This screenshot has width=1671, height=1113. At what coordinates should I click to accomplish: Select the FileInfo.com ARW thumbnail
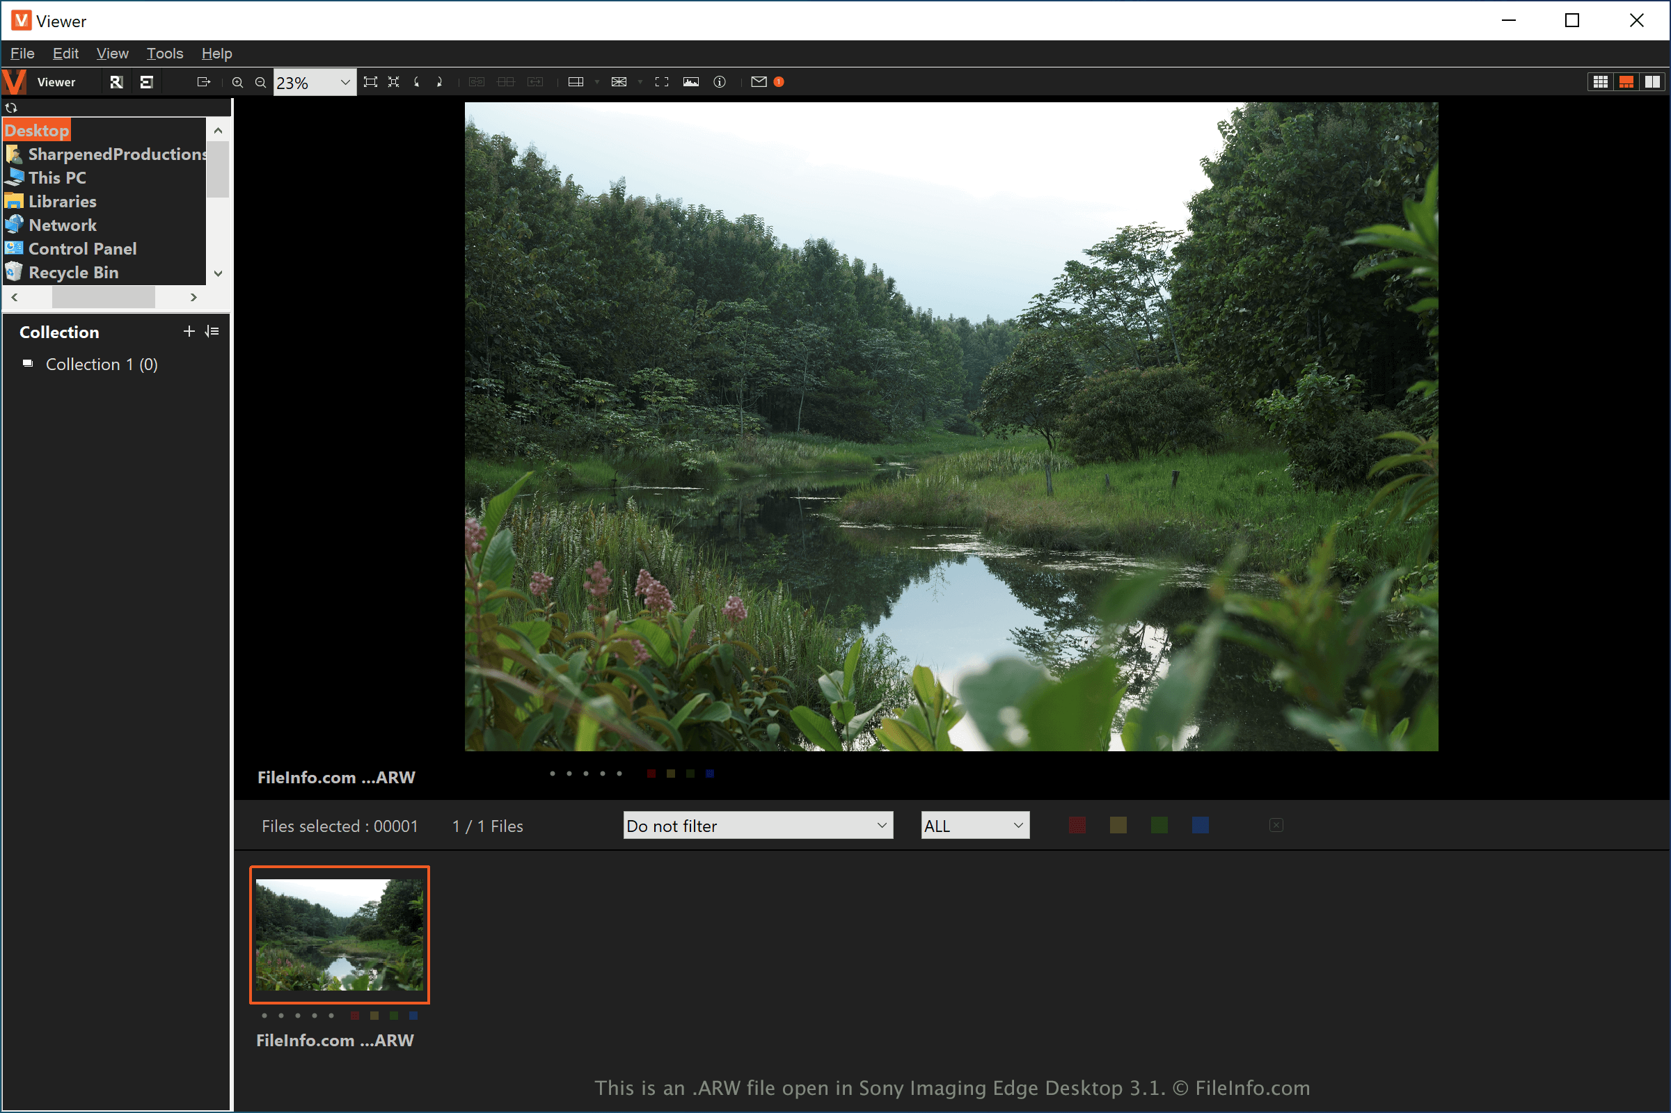(x=340, y=934)
